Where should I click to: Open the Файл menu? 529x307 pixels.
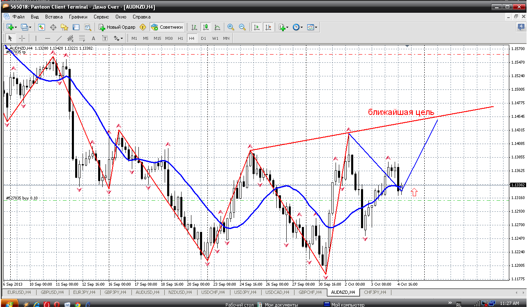click(x=18, y=17)
